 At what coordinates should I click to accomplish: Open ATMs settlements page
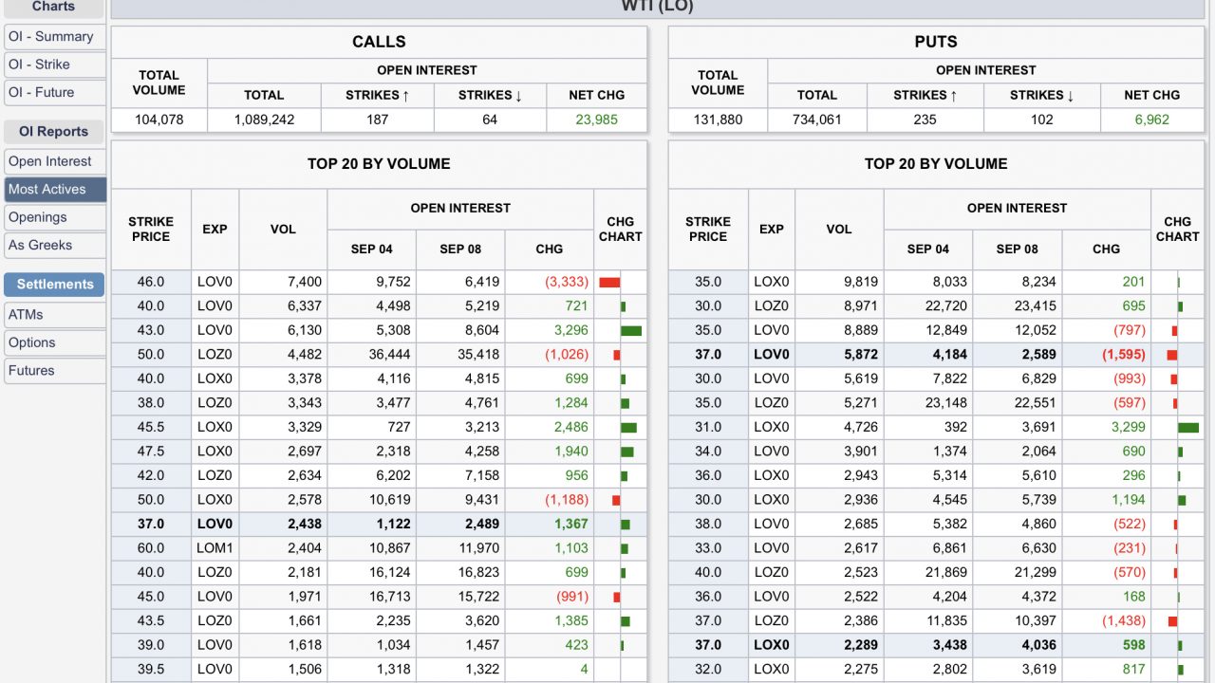pyautogui.click(x=26, y=315)
